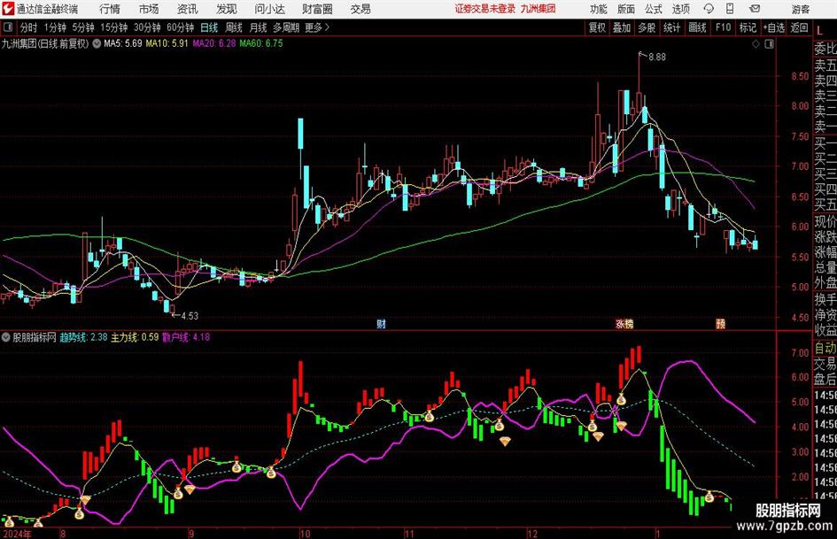Click the 10 month marker on time axis

[305, 534]
